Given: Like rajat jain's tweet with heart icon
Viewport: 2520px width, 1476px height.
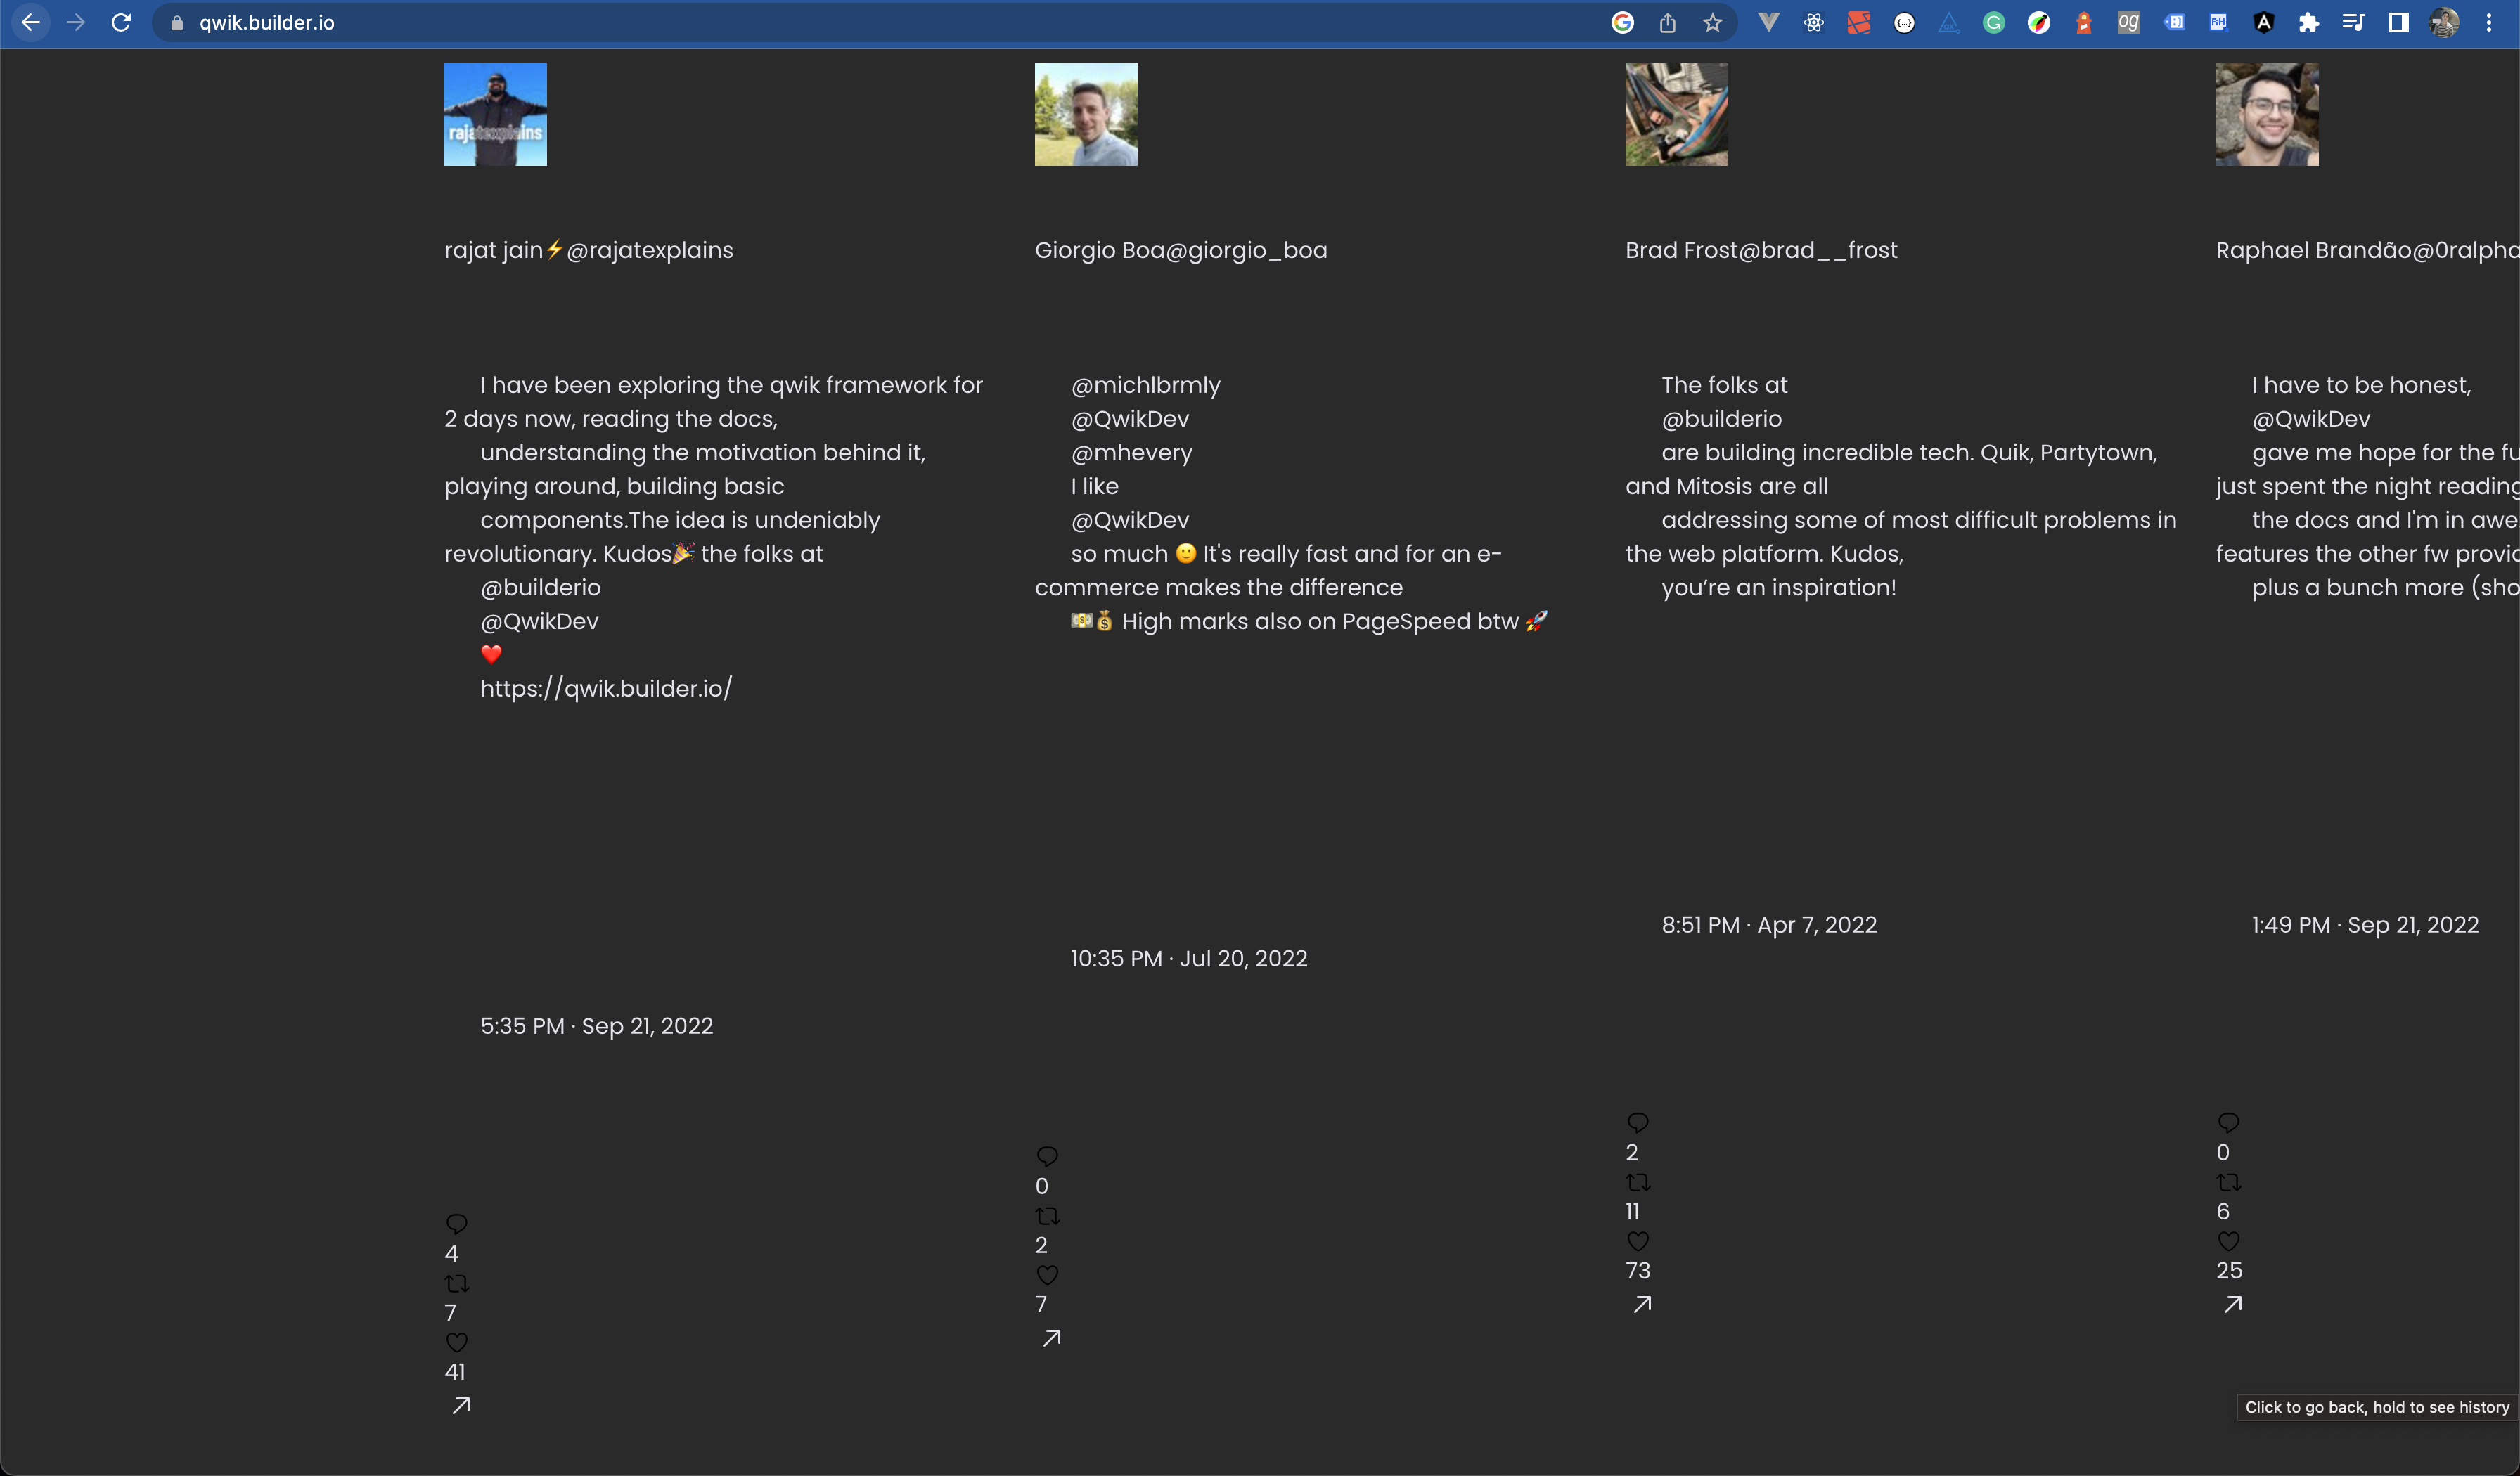Looking at the screenshot, I should pyautogui.click(x=457, y=1342).
